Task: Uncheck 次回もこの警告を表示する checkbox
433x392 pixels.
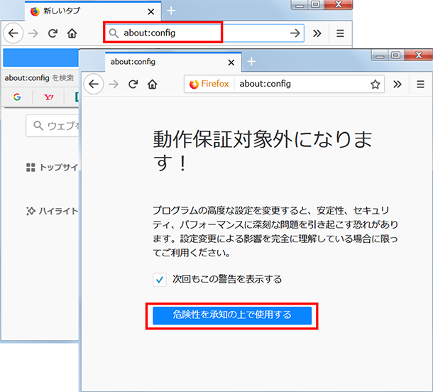Action: pyautogui.click(x=159, y=279)
